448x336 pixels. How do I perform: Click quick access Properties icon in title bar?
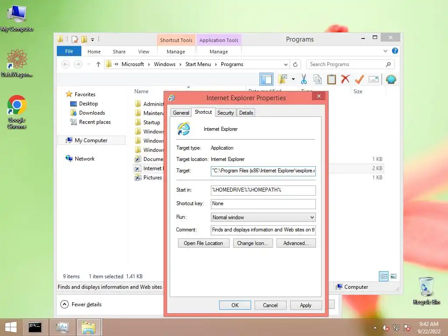(75, 39)
